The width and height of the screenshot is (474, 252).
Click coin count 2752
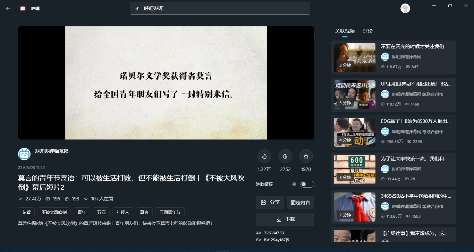tap(285, 169)
